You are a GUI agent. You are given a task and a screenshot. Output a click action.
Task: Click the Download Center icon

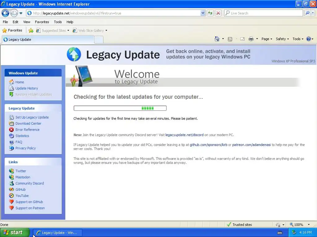pos(11,123)
